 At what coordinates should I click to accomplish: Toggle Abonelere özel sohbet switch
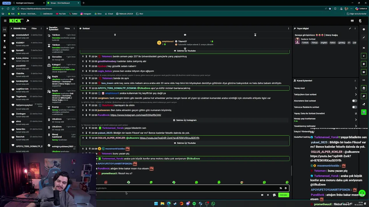354,101
